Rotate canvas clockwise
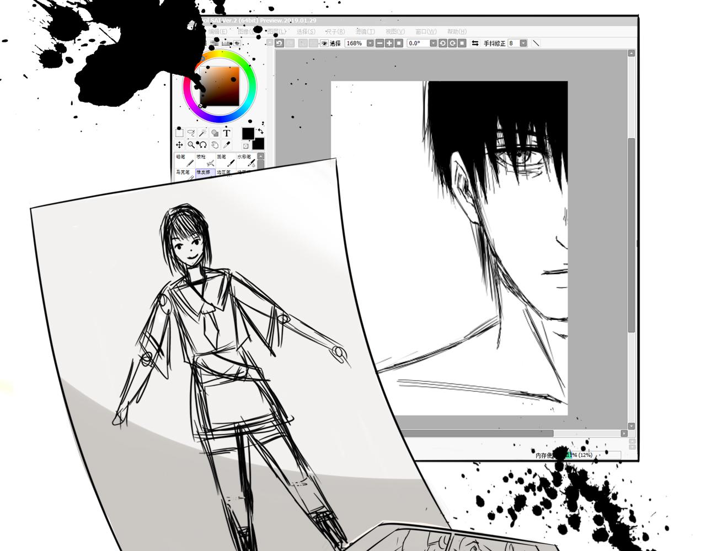Image resolution: width=706 pixels, height=551 pixels. [x=452, y=43]
